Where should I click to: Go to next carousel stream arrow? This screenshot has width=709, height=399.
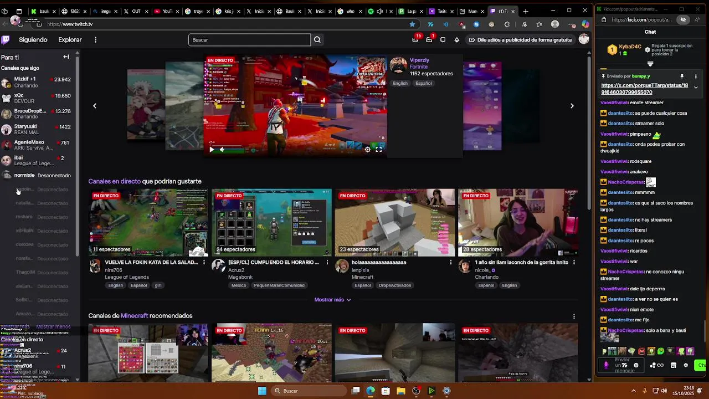point(572,106)
